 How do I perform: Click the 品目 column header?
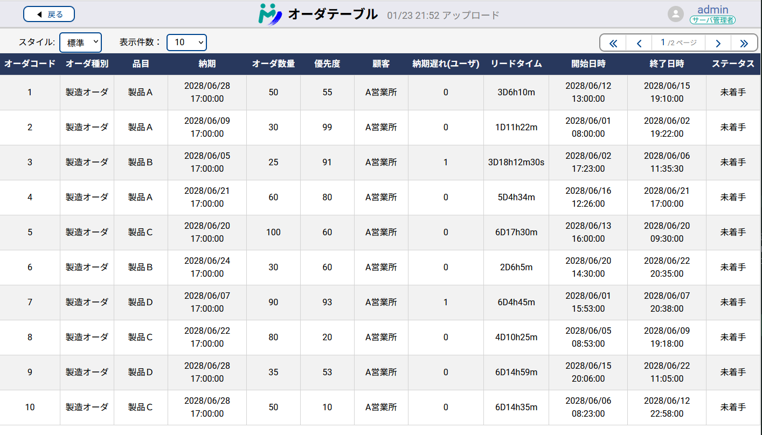tap(140, 64)
